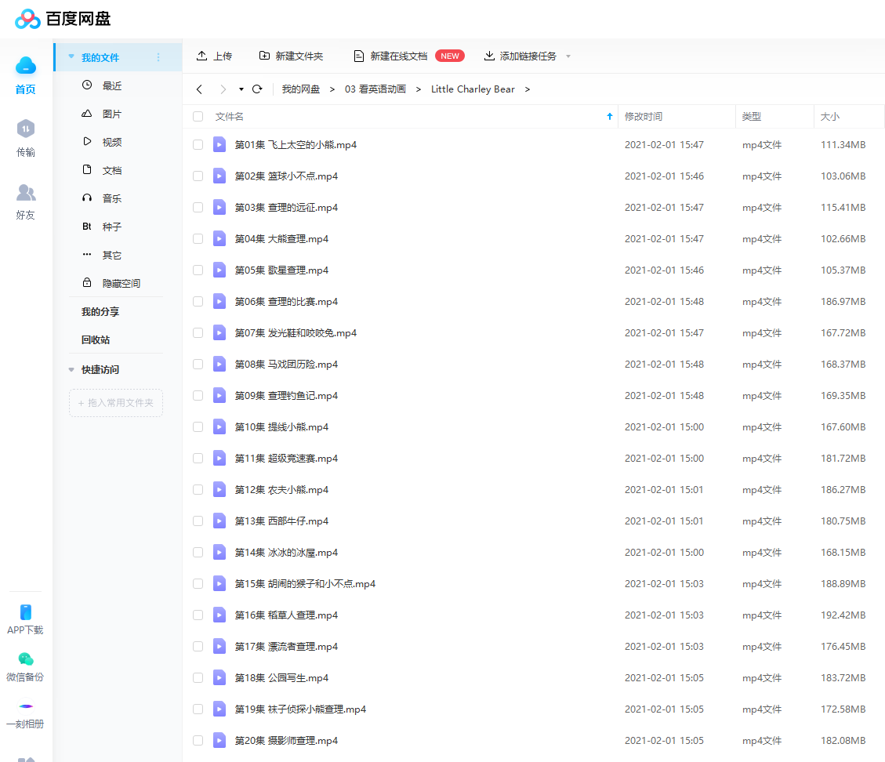The image size is (885, 762).
Task: Click the three-dot menu beside 我的文件
Action: point(158,57)
